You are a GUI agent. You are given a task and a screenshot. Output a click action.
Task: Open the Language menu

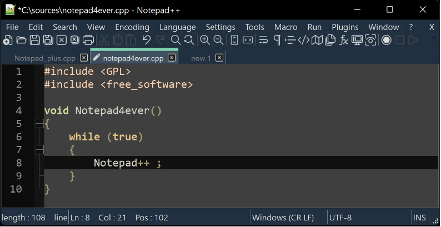pos(178,27)
